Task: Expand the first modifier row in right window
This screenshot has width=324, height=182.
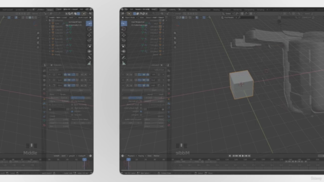Action: (163, 74)
